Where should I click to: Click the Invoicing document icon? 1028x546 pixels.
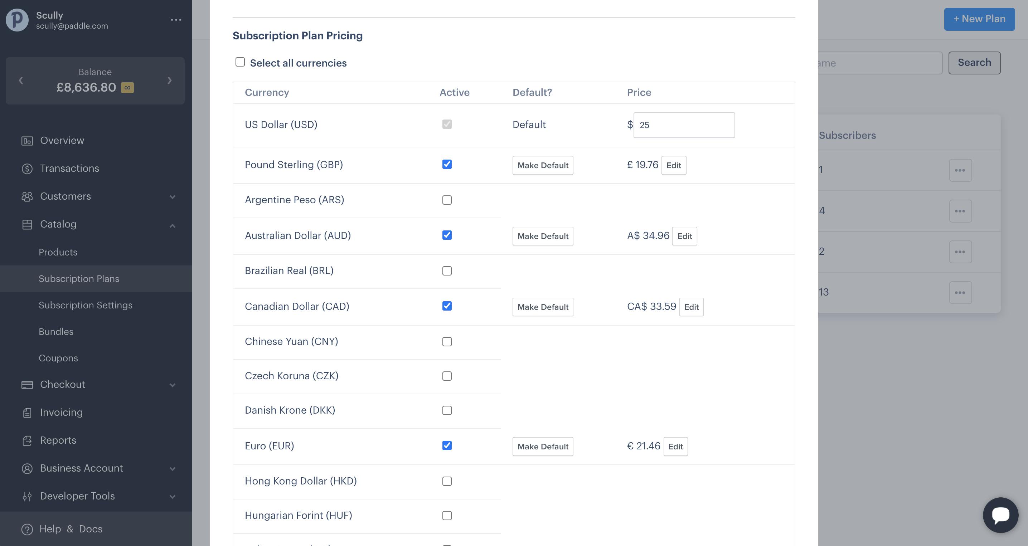(x=27, y=412)
